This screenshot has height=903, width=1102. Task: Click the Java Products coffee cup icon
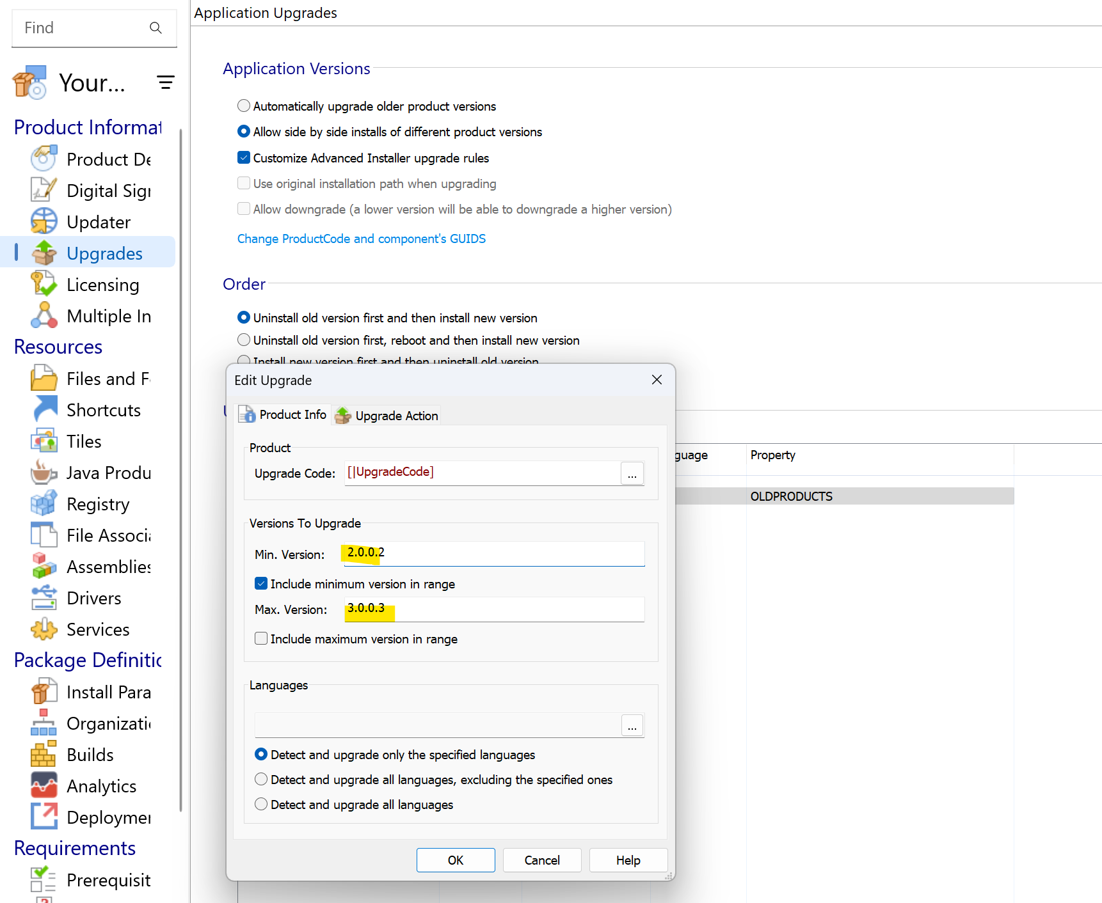[44, 472]
